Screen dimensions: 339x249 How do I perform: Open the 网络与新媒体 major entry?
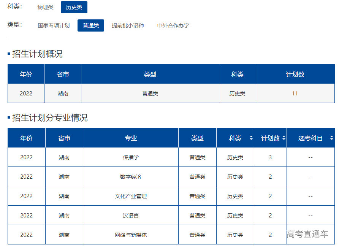coord(130,235)
